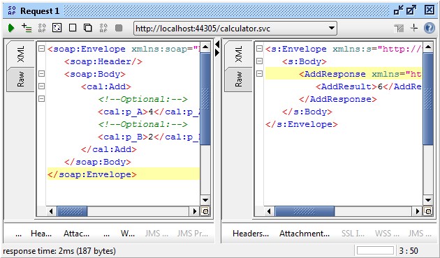Click request editor scroll up arrow

point(205,47)
